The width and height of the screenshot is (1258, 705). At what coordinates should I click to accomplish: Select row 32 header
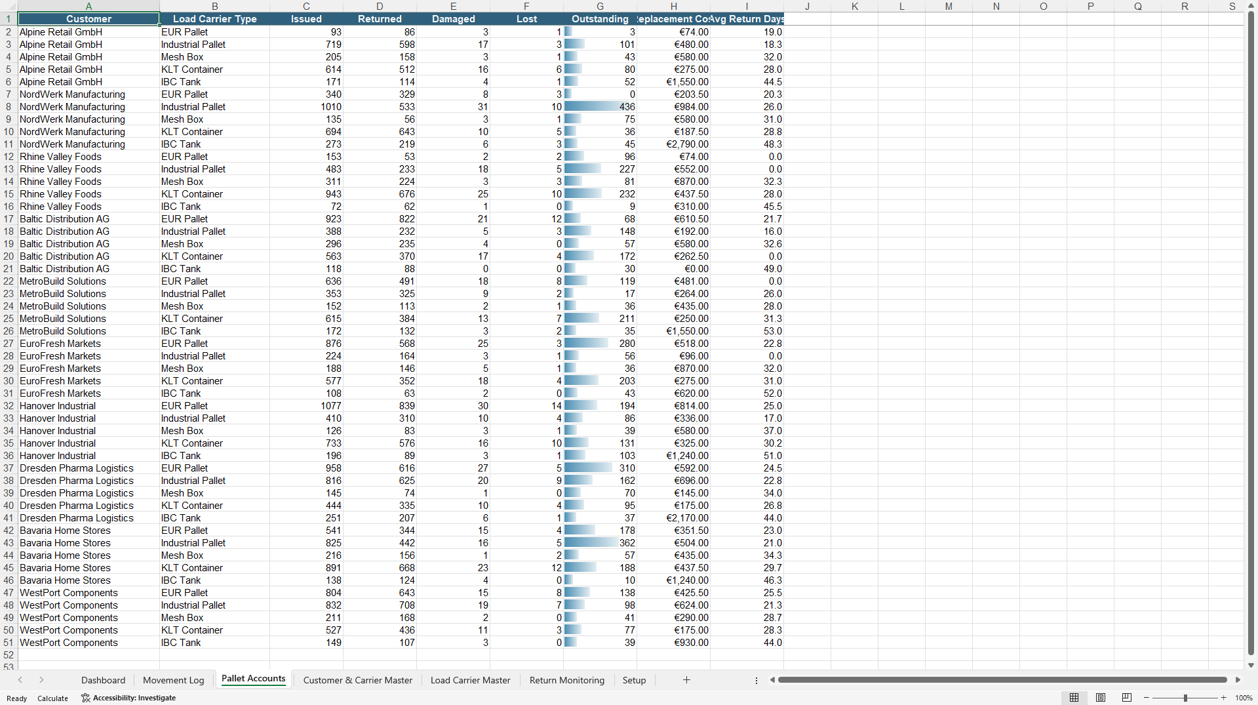click(x=9, y=406)
